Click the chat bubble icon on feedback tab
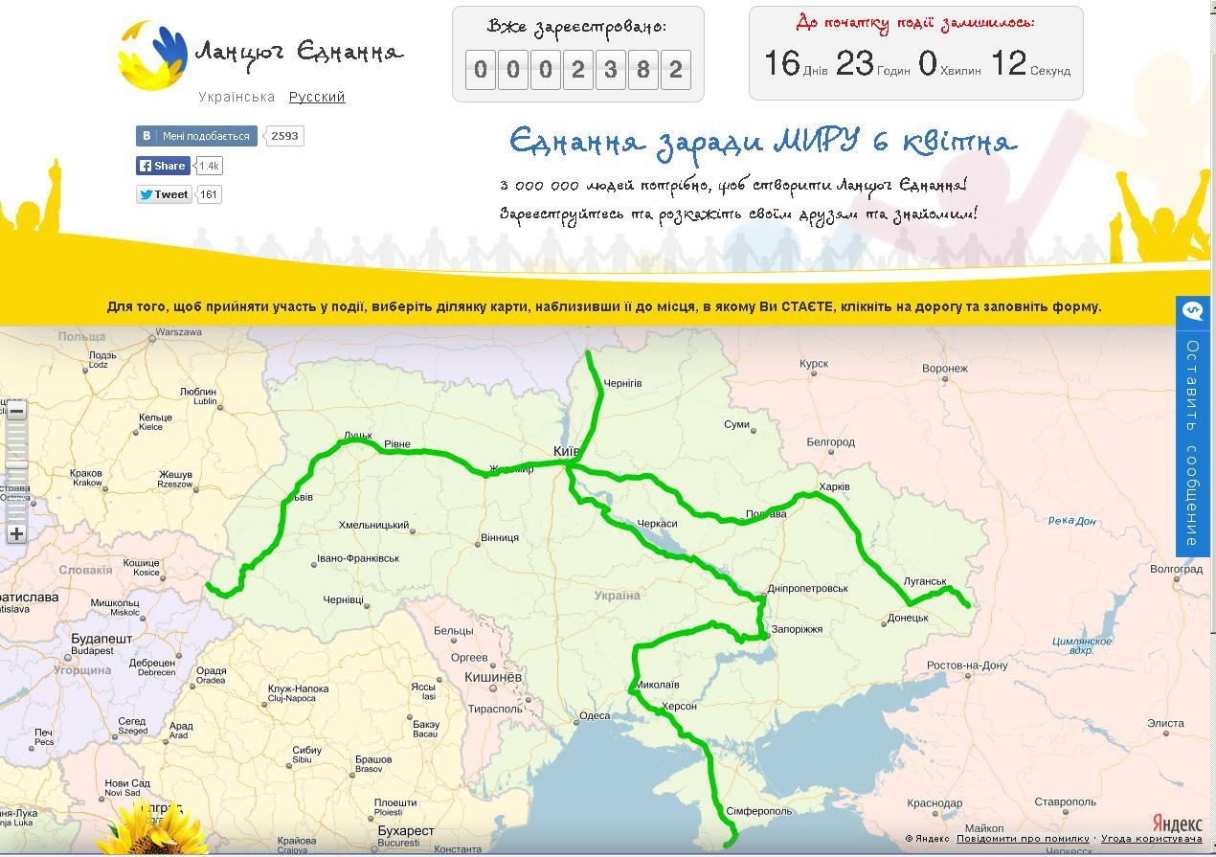The image size is (1216, 857). pos(1193,310)
